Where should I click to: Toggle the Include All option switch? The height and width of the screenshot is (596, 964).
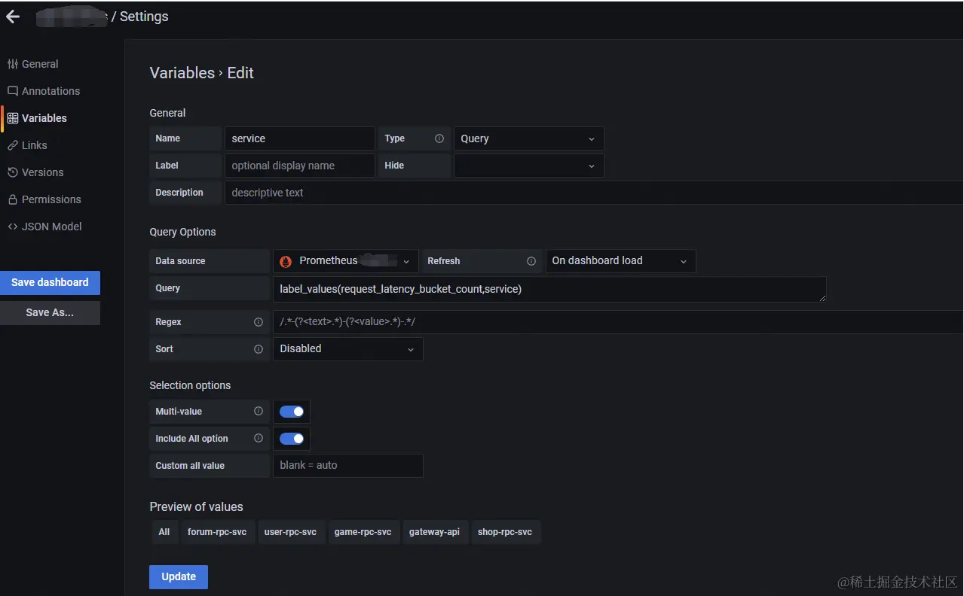click(292, 439)
